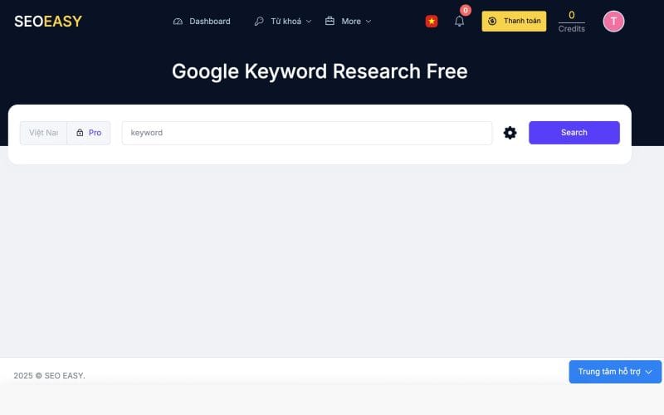Click the Thanh toán payment button
This screenshot has height=415, width=664.
tap(514, 22)
